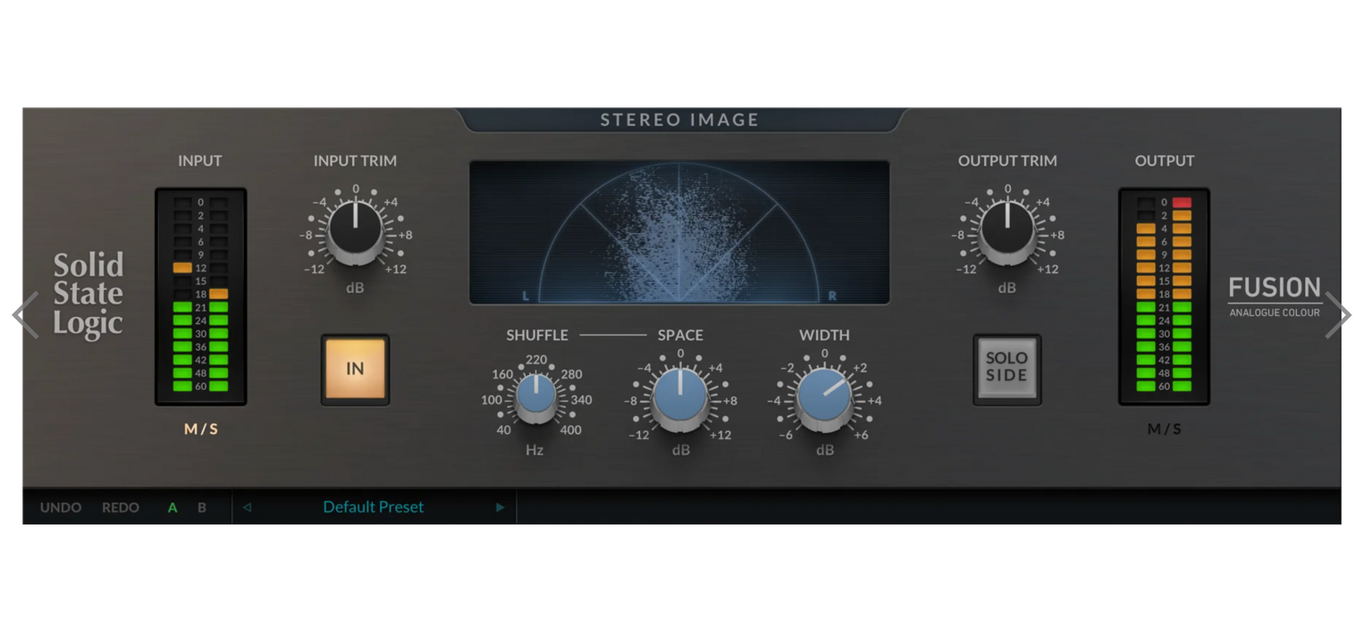
Task: Open the Default Preset menu
Action: tap(373, 507)
